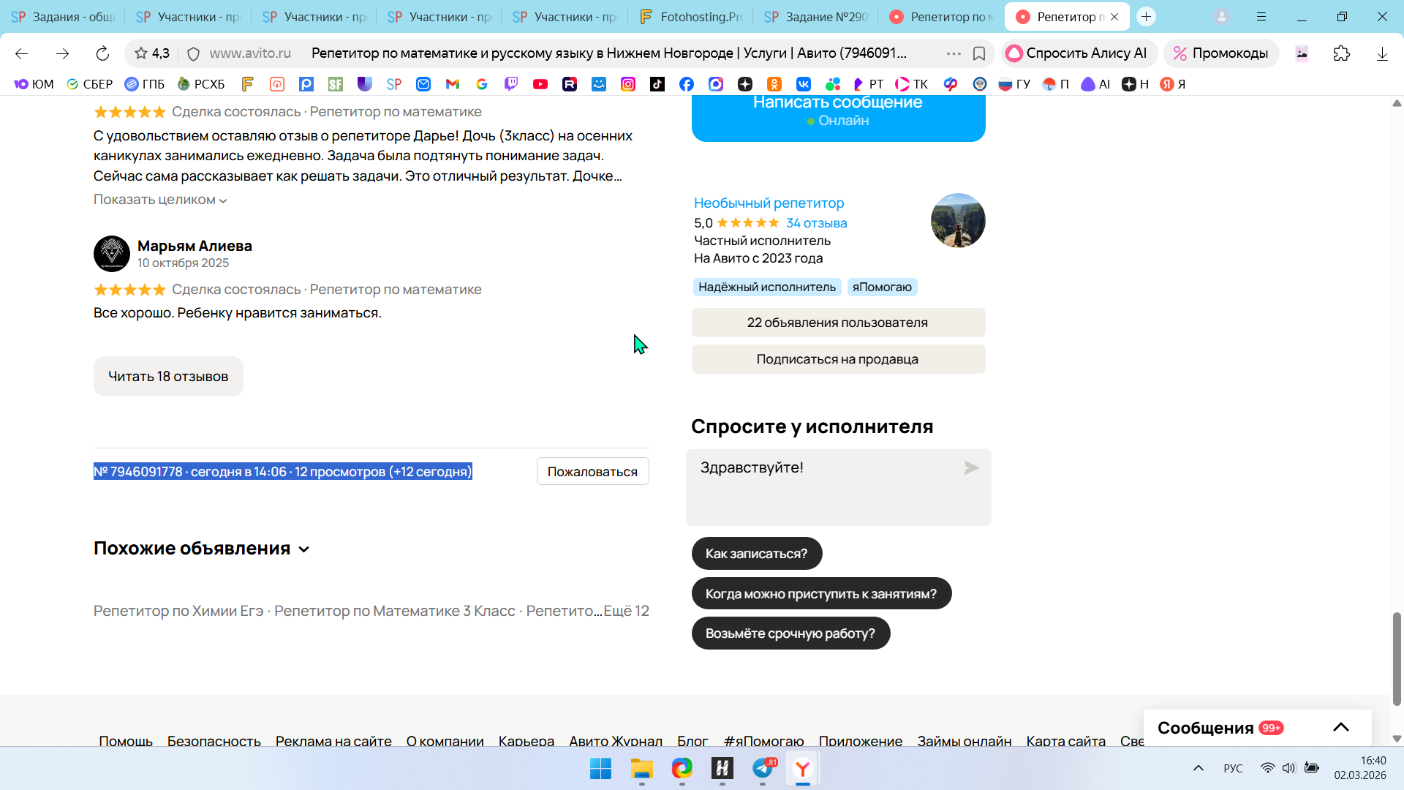
Task: Click the bookmark icon in address bar
Action: [979, 53]
